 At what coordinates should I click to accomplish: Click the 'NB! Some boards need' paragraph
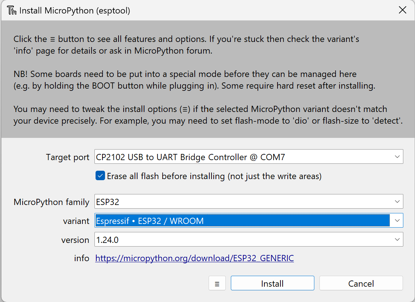pyautogui.click(x=194, y=80)
